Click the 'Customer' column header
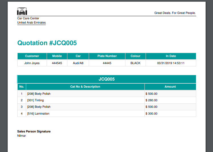This screenshot has width=213, height=152. 32,56
